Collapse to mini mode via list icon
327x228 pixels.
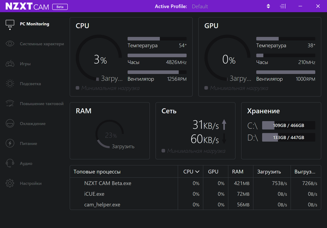[x=283, y=6]
